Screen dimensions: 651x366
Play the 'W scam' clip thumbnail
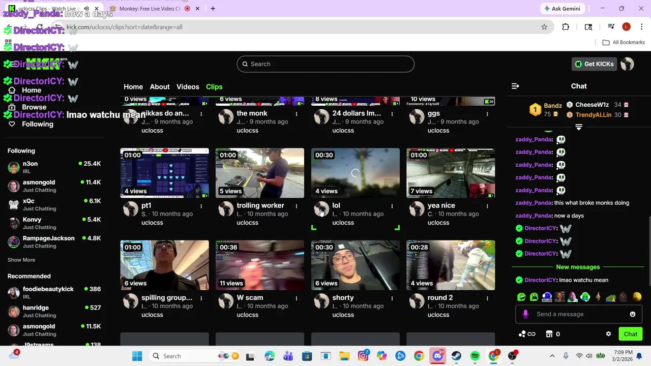(260, 265)
